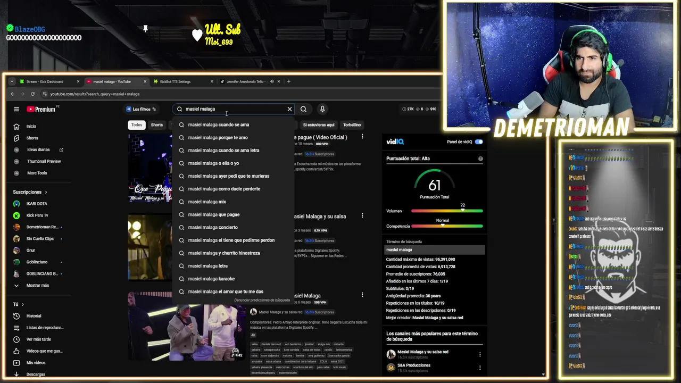681x383 pixels.
Task: Toggle the Panel de vidIQ switch
Action: [x=479, y=142]
